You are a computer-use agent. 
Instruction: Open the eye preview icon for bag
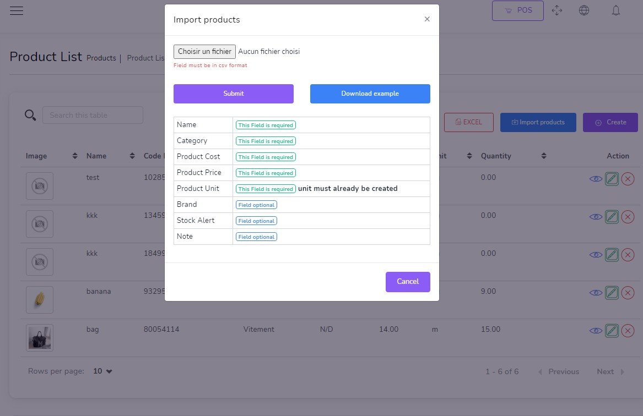[x=596, y=331]
